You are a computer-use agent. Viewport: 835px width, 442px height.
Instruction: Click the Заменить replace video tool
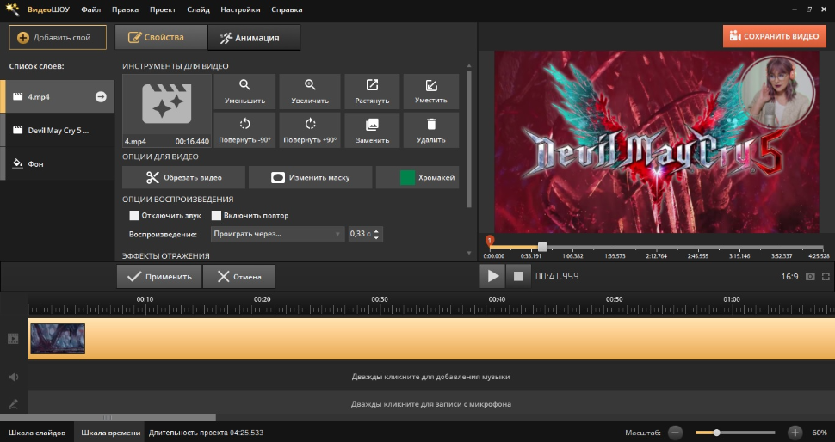pos(372,131)
